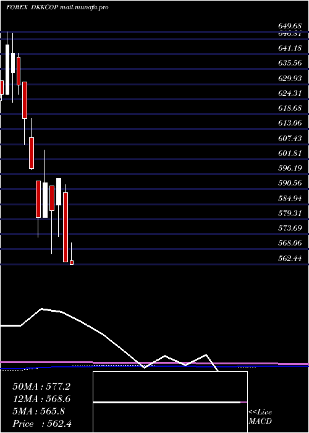Select the 641.18 price level label

(x=290, y=48)
